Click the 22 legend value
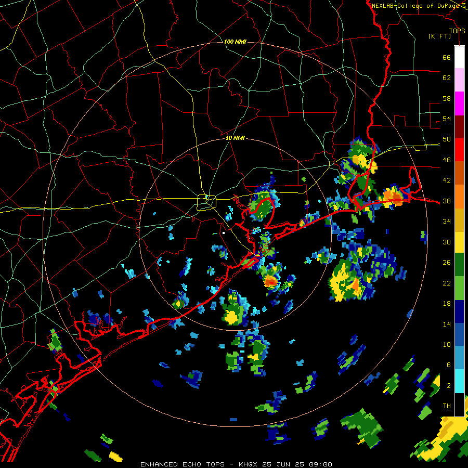This screenshot has width=468, height=468. 447,283
